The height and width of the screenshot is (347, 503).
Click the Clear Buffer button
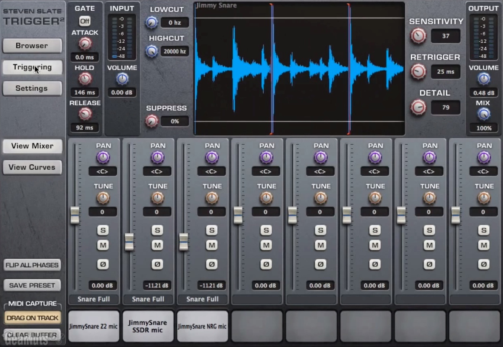[32, 335]
